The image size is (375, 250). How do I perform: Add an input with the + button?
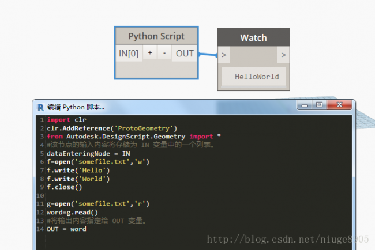pyautogui.click(x=149, y=53)
